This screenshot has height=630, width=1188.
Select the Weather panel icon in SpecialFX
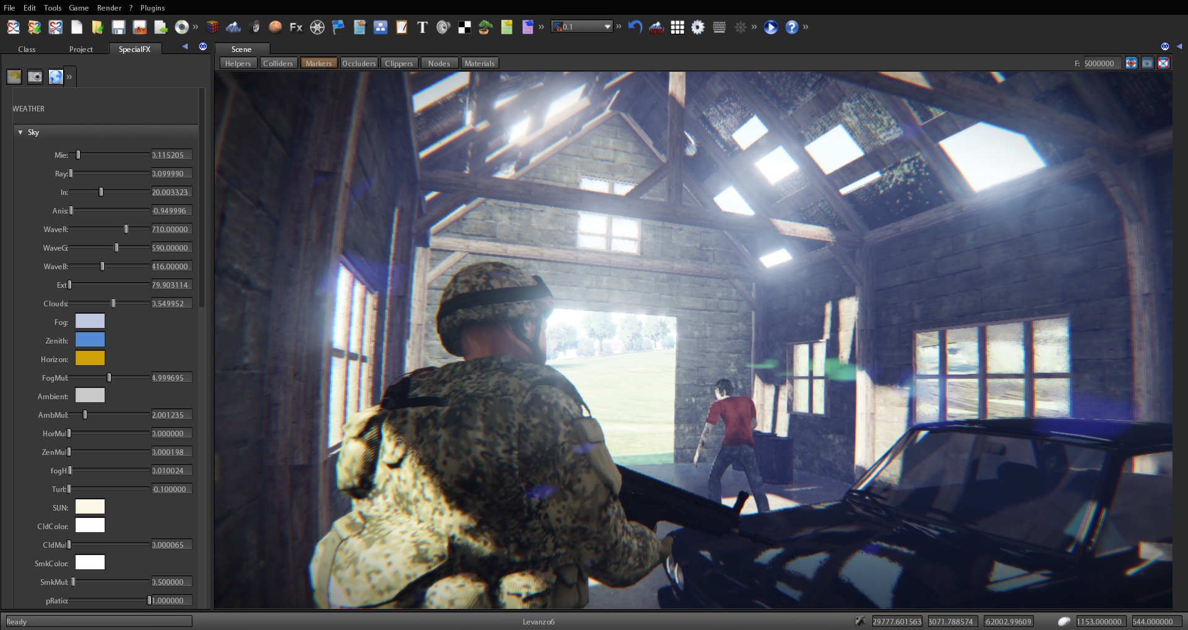pyautogui.click(x=14, y=77)
